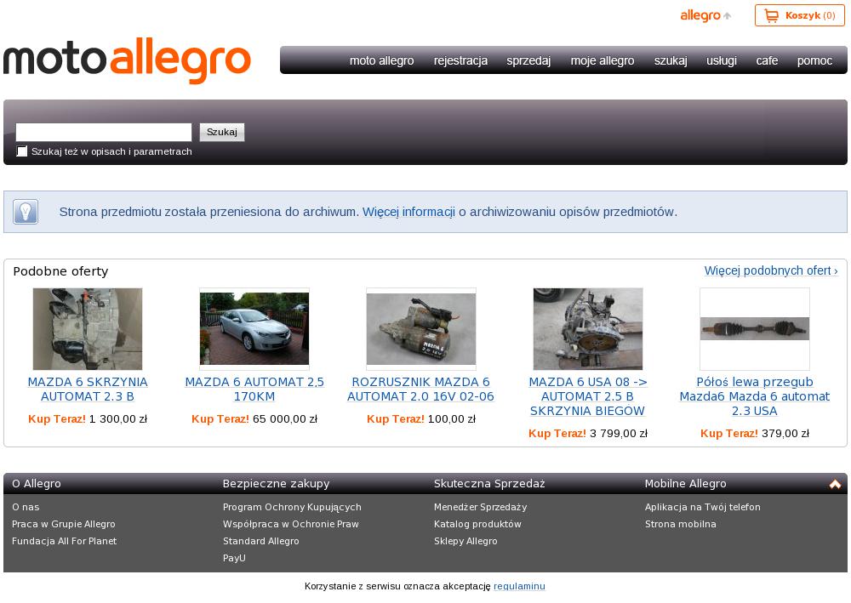
Task: Open Współpraca w Ochronie Praw link
Action: 291,524
